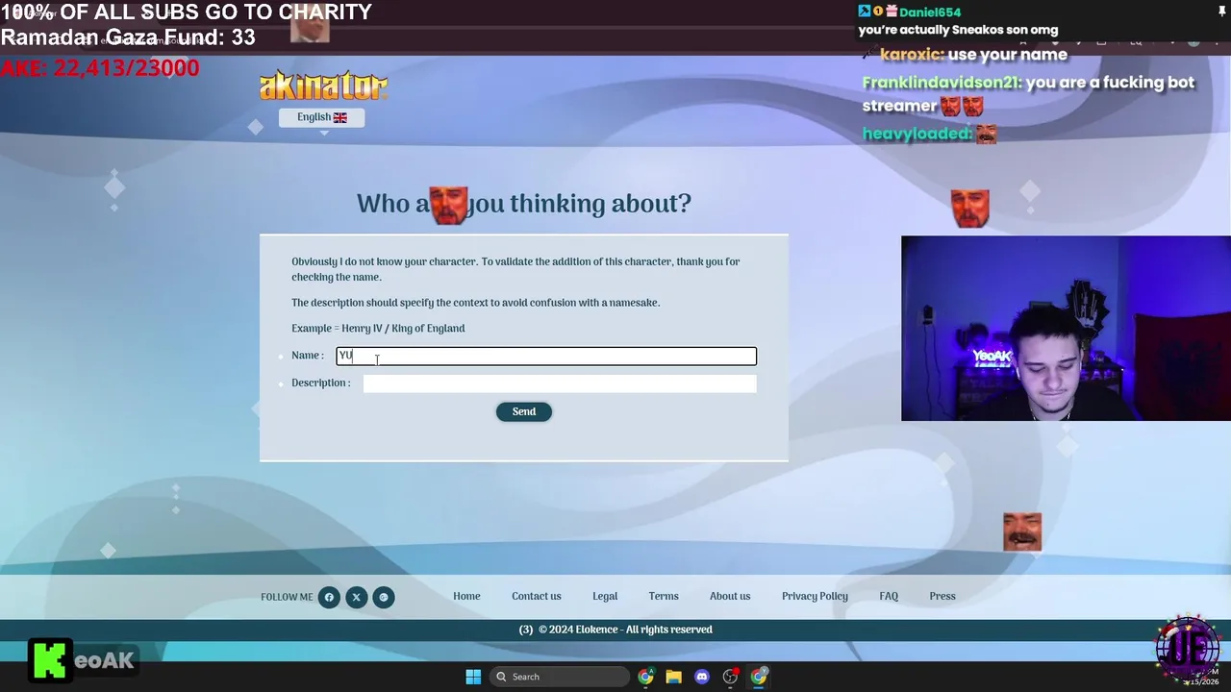Click the Description input field

[x=560, y=383]
